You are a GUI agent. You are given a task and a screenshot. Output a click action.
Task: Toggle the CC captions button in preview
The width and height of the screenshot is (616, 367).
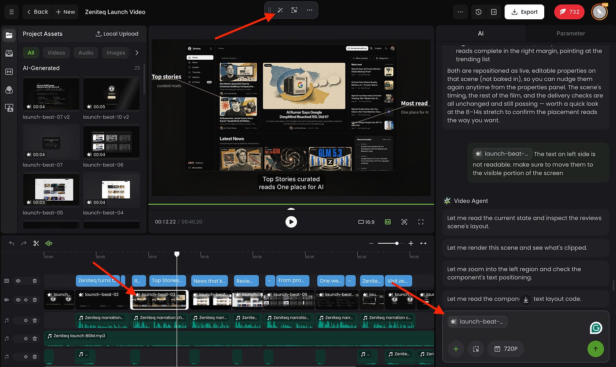[388, 222]
